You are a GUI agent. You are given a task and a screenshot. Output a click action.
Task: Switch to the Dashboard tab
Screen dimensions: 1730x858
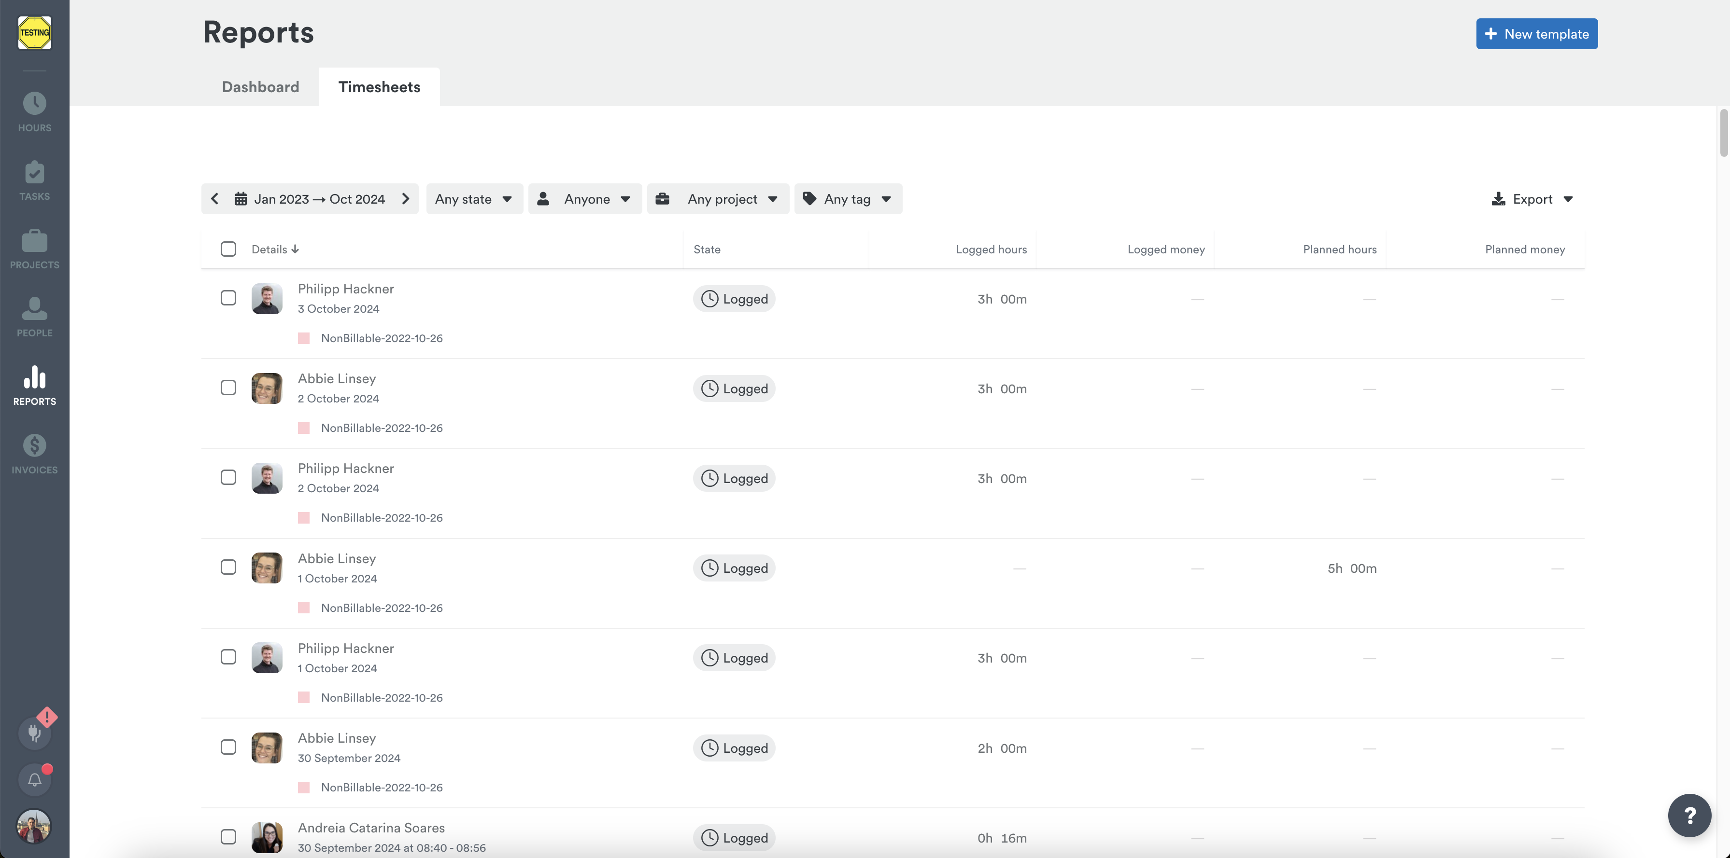pyautogui.click(x=261, y=87)
